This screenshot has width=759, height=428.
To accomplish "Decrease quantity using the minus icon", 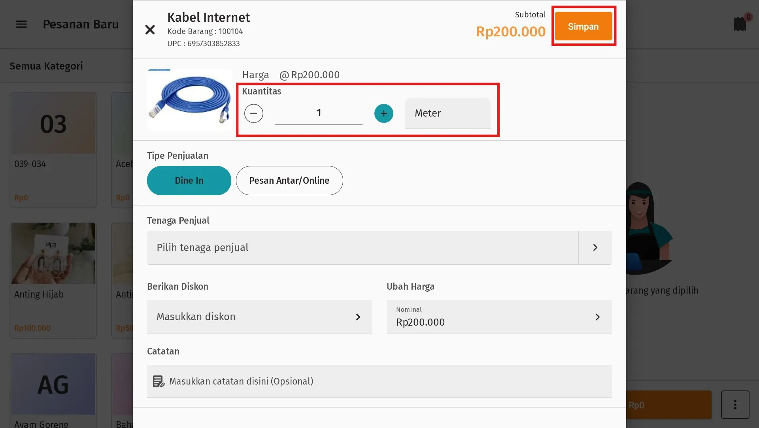I will (x=254, y=113).
